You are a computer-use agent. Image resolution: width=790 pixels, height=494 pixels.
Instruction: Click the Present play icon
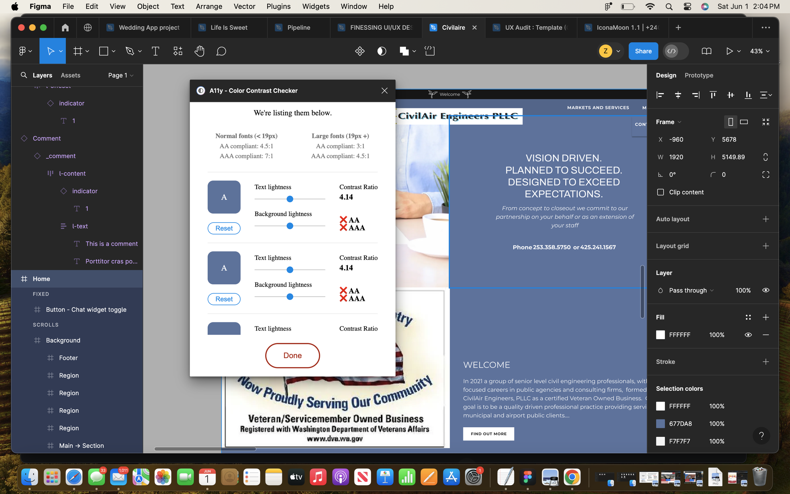pyautogui.click(x=729, y=51)
